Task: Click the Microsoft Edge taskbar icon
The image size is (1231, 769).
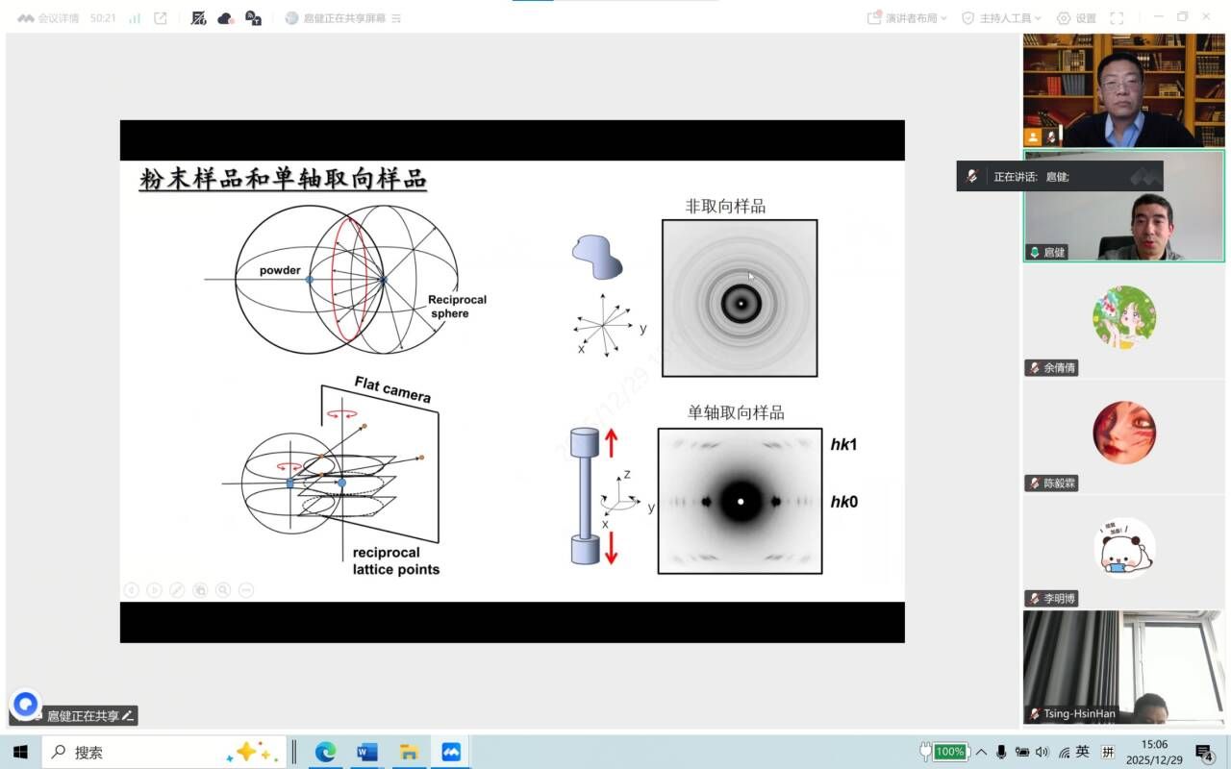Action: click(325, 752)
